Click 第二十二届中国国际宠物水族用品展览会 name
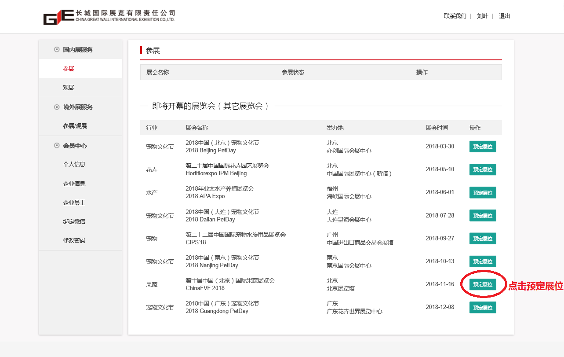 [236, 235]
